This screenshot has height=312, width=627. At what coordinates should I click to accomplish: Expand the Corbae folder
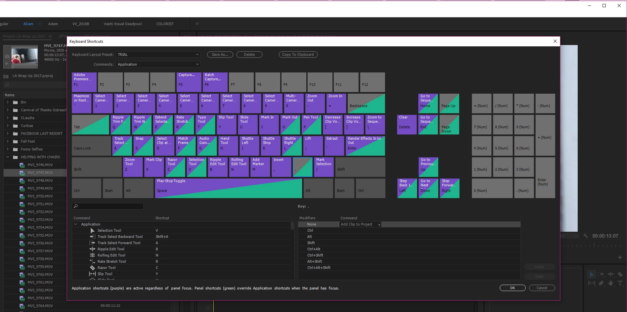[x=8, y=126]
